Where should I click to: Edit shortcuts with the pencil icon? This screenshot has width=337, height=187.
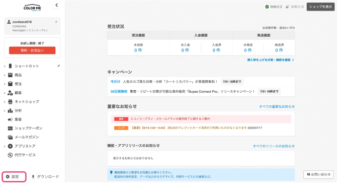pyautogui.click(x=59, y=66)
